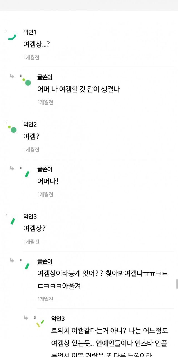This screenshot has height=357, width=178.
Task: Select 익인3 username on the nested Twitch reply
Action: (58, 319)
